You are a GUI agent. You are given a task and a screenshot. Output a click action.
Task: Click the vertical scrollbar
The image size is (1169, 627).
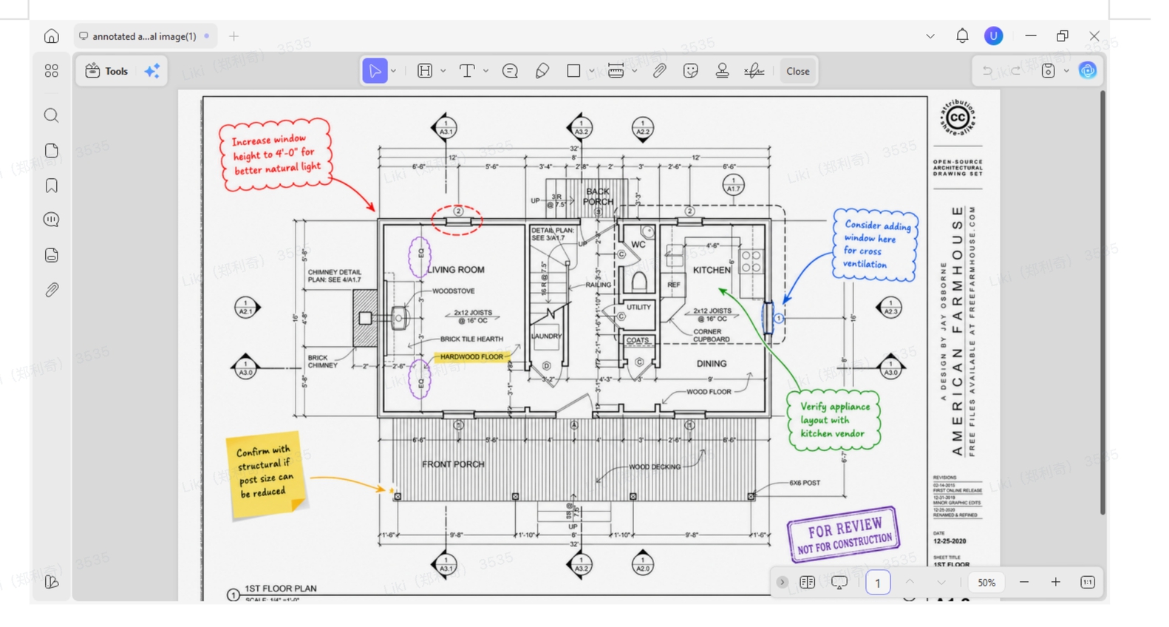tap(1102, 303)
